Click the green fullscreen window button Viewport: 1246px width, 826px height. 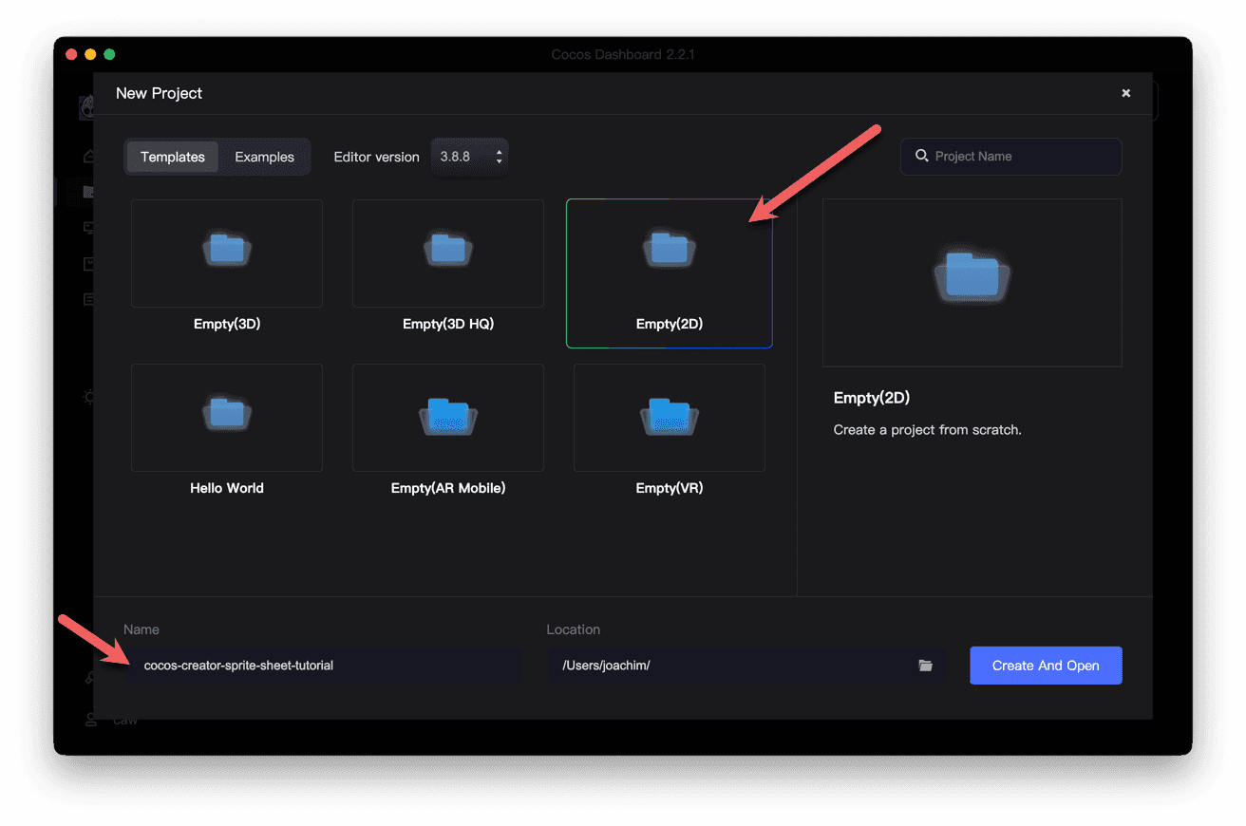tap(109, 55)
